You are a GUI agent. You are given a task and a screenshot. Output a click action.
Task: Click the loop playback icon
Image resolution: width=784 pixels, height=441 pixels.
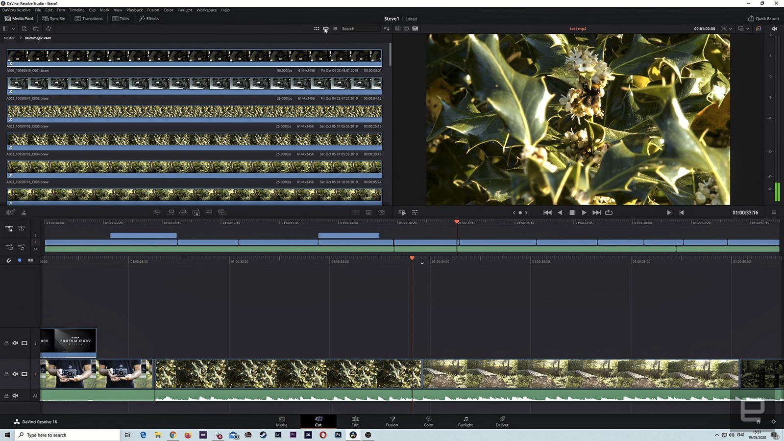tap(609, 212)
